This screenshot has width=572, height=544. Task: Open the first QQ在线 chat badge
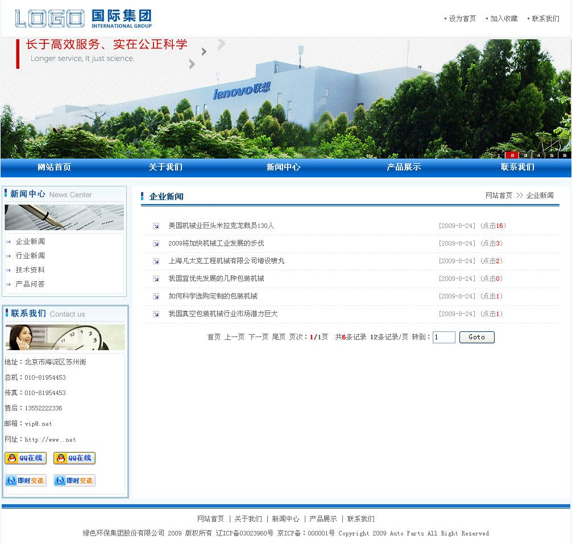click(26, 458)
